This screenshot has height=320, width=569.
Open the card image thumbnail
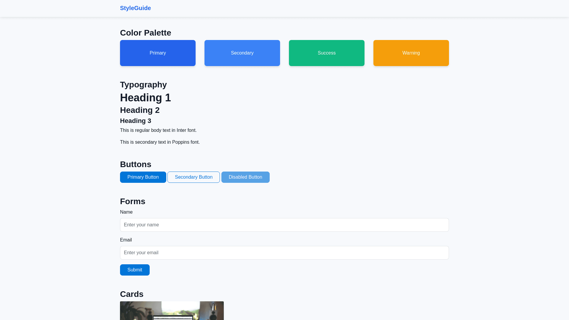pyautogui.click(x=172, y=311)
